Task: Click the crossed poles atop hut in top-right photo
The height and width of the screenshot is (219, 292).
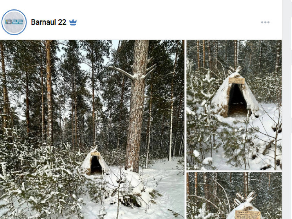Action: [x=235, y=70]
